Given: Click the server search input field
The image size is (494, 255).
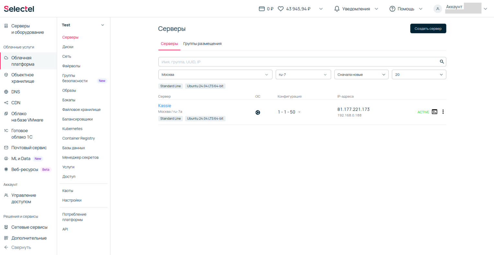Looking at the screenshot, I should tap(298, 62).
